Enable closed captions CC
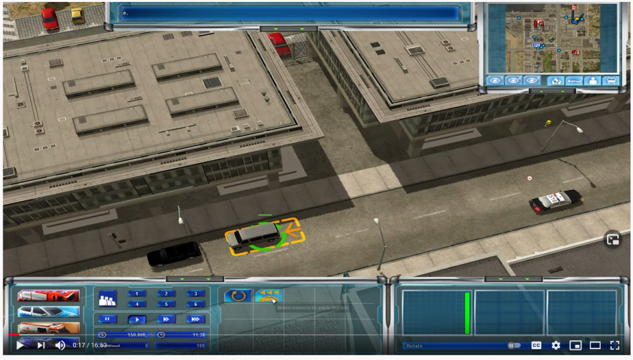633x360 pixels. [x=536, y=345]
